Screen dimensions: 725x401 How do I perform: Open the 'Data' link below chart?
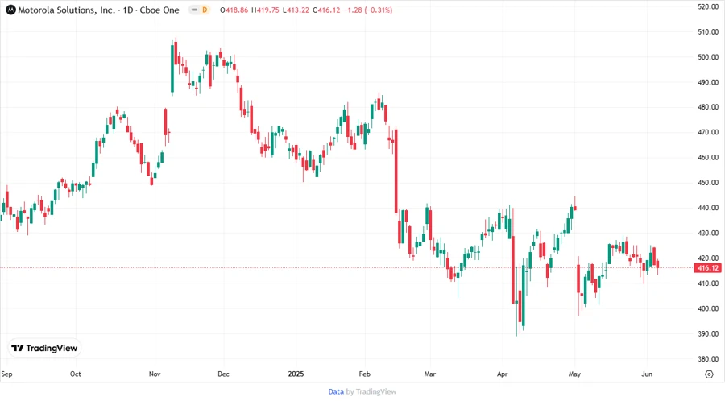pyautogui.click(x=336, y=391)
